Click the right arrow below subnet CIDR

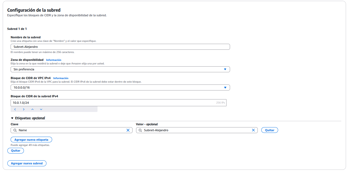pyautogui.click(x=24, y=109)
